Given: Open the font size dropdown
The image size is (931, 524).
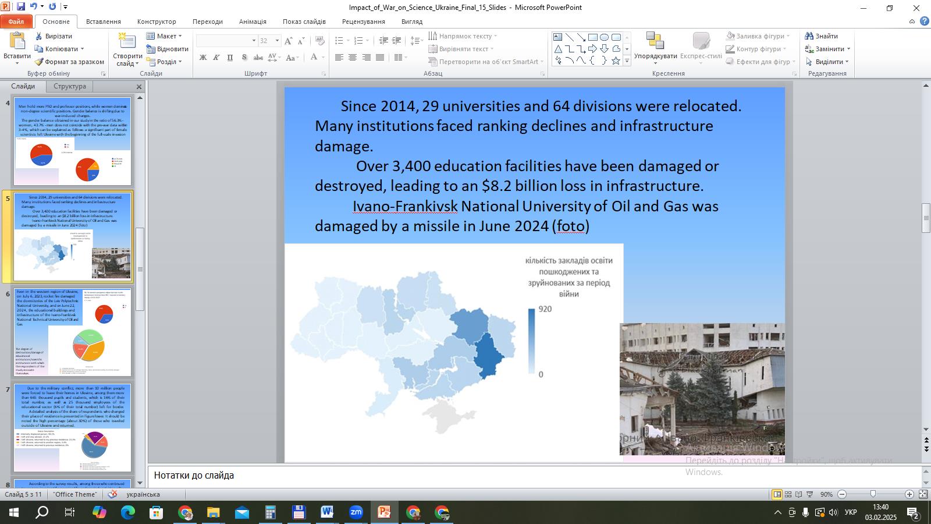Looking at the screenshot, I should coord(277,41).
